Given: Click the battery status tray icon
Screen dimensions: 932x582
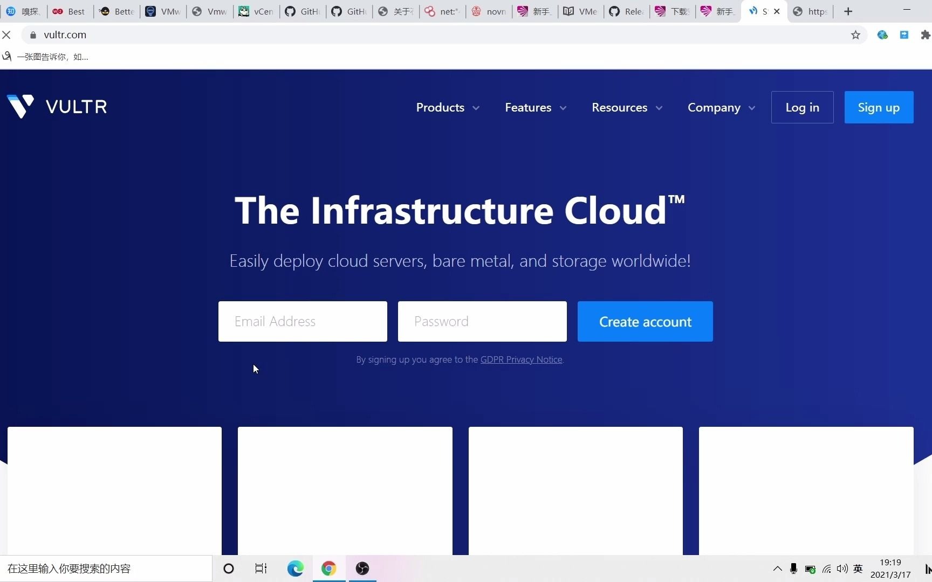Looking at the screenshot, I should pyautogui.click(x=810, y=569).
